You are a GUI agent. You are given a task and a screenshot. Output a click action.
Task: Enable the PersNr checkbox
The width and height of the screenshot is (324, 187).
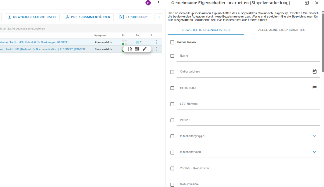click(172, 120)
